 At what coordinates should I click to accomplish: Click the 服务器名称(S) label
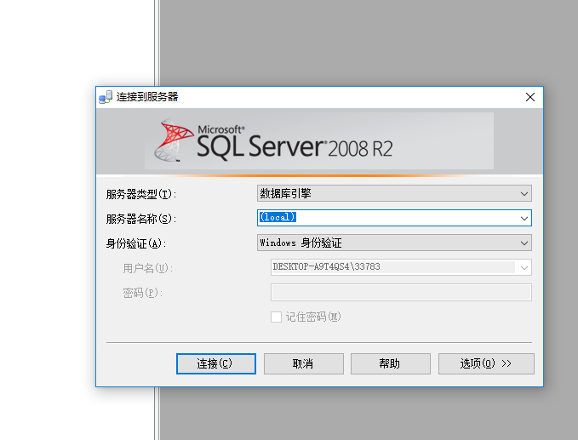141,219
